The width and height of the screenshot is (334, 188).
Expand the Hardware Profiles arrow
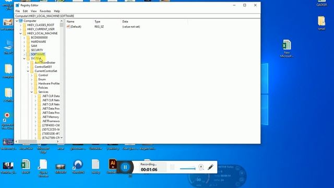(32, 84)
